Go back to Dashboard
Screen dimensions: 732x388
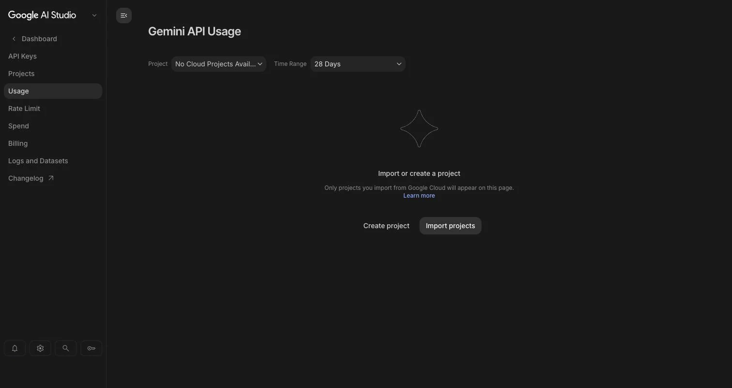(34, 39)
